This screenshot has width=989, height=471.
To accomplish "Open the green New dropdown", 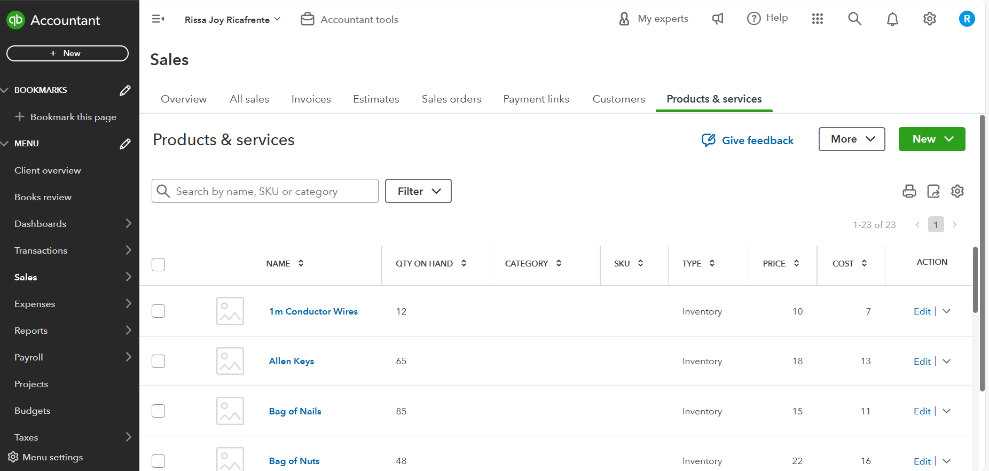I will pos(932,139).
